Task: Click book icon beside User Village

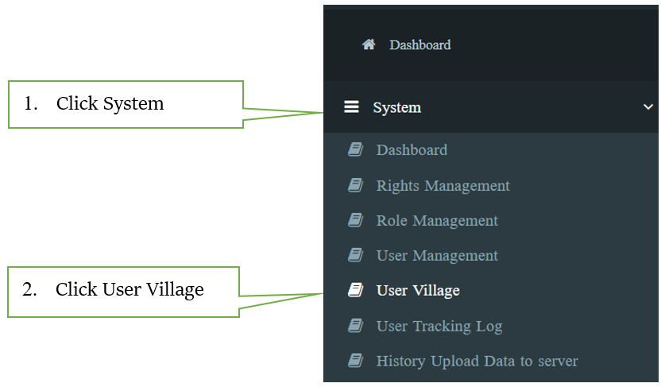Action: click(x=355, y=290)
